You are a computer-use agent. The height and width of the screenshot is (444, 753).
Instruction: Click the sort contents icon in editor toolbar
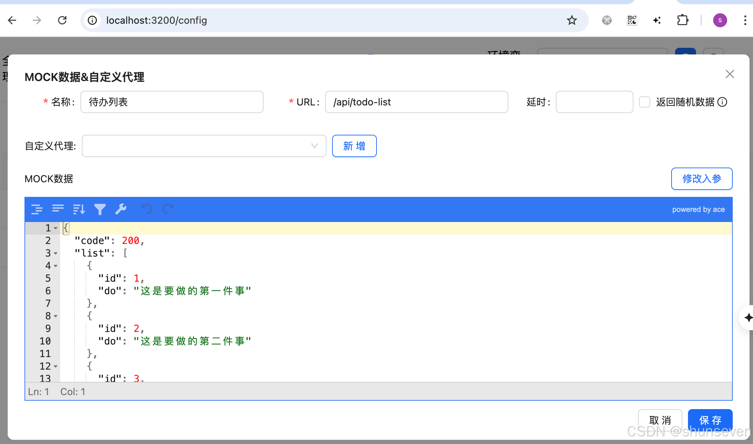pyautogui.click(x=79, y=209)
